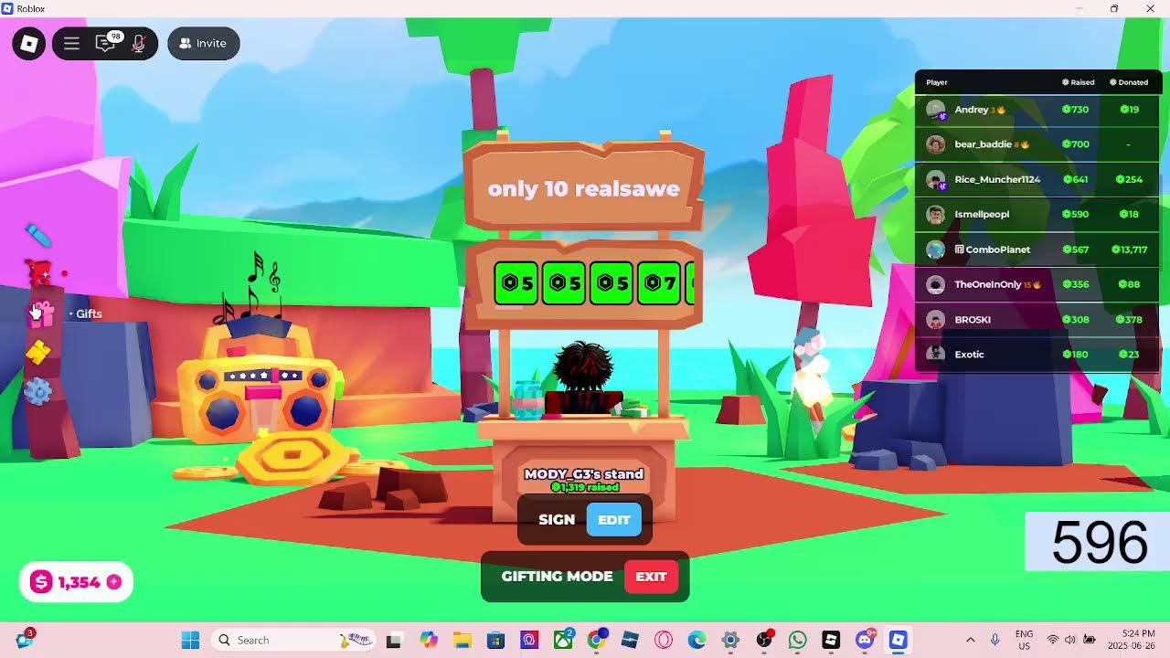The image size is (1170, 658).
Task: Click the 1,354 currency balance
Action: (x=79, y=582)
